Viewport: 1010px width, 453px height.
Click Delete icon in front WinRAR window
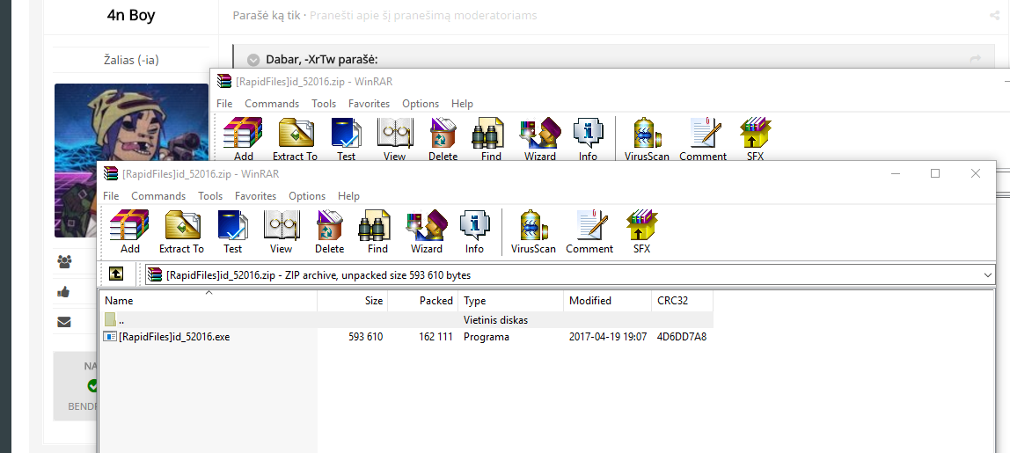329,231
